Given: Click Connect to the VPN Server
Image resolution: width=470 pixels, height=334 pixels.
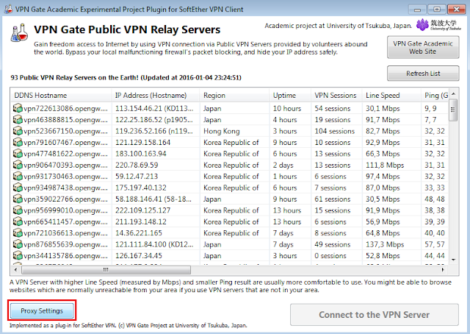Looking at the screenshot, I should point(374,314).
